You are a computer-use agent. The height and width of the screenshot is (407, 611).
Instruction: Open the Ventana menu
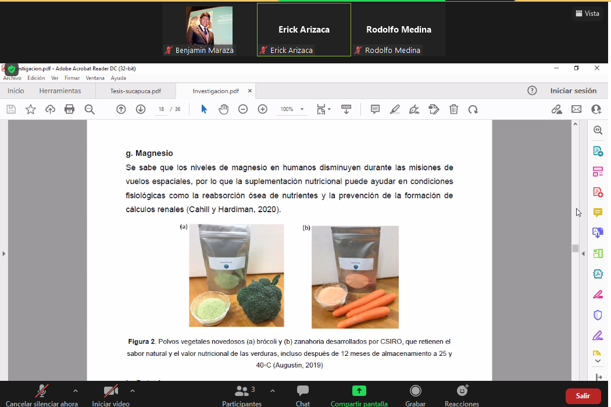click(x=95, y=78)
